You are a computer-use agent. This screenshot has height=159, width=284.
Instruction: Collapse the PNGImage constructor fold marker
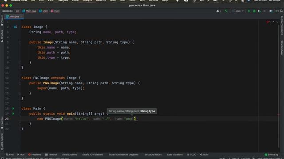tap(20, 83)
